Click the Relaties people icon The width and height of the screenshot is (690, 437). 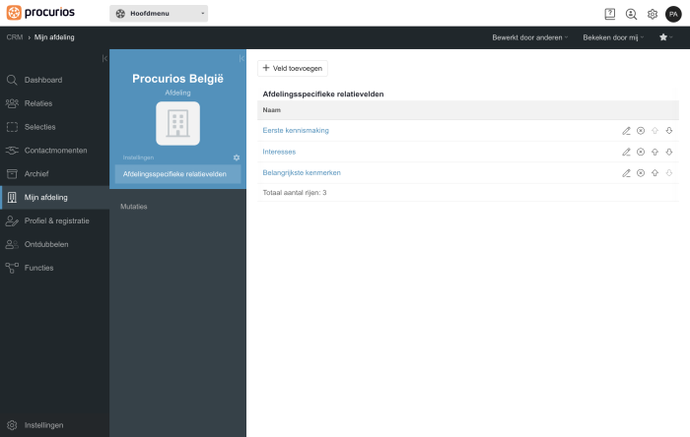[x=12, y=103]
